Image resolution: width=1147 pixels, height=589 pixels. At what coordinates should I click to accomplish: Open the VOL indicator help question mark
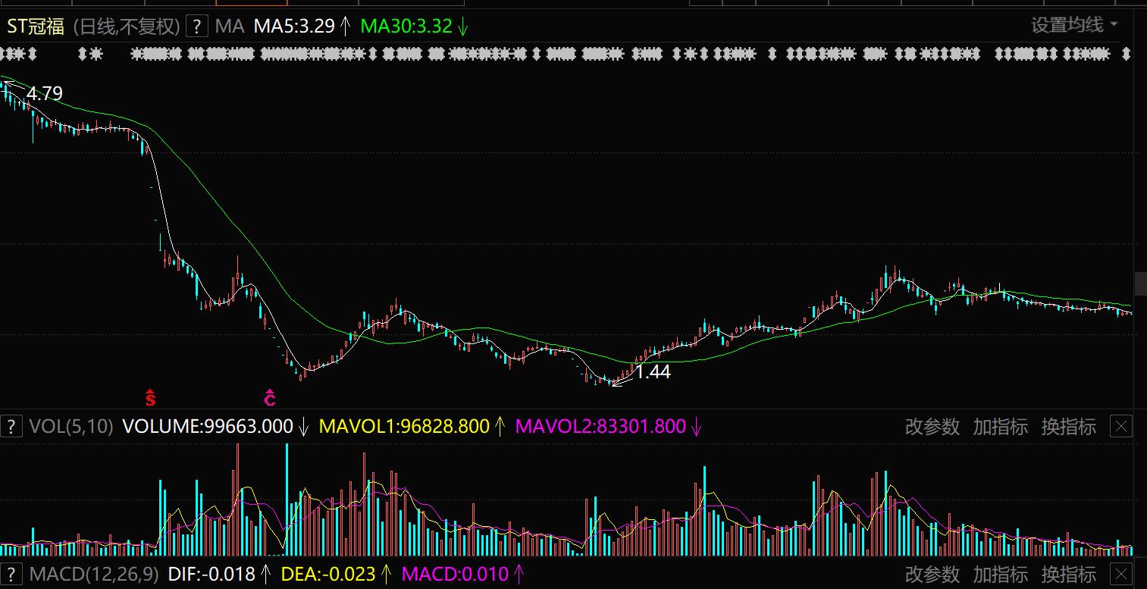11,427
